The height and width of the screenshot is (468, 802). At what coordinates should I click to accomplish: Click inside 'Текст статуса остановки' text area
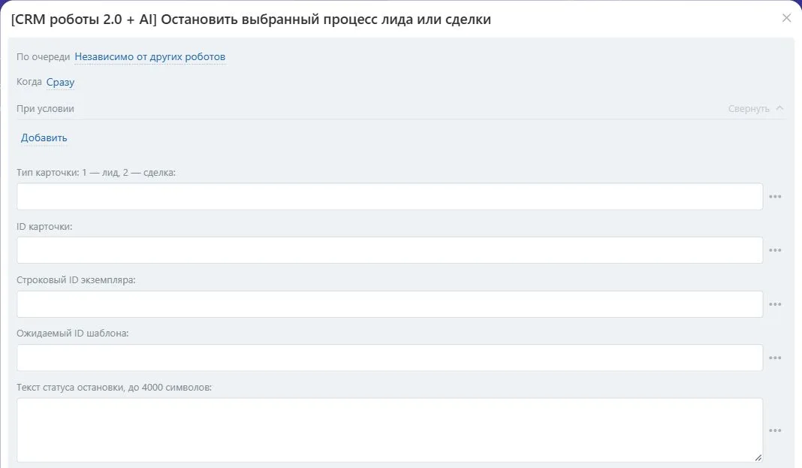(x=390, y=430)
